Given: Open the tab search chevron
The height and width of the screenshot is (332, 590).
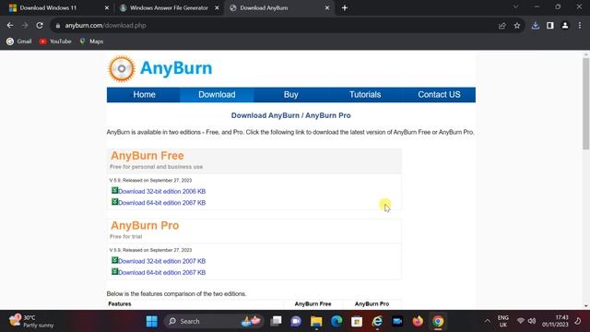Looking at the screenshot, I should (516, 6).
